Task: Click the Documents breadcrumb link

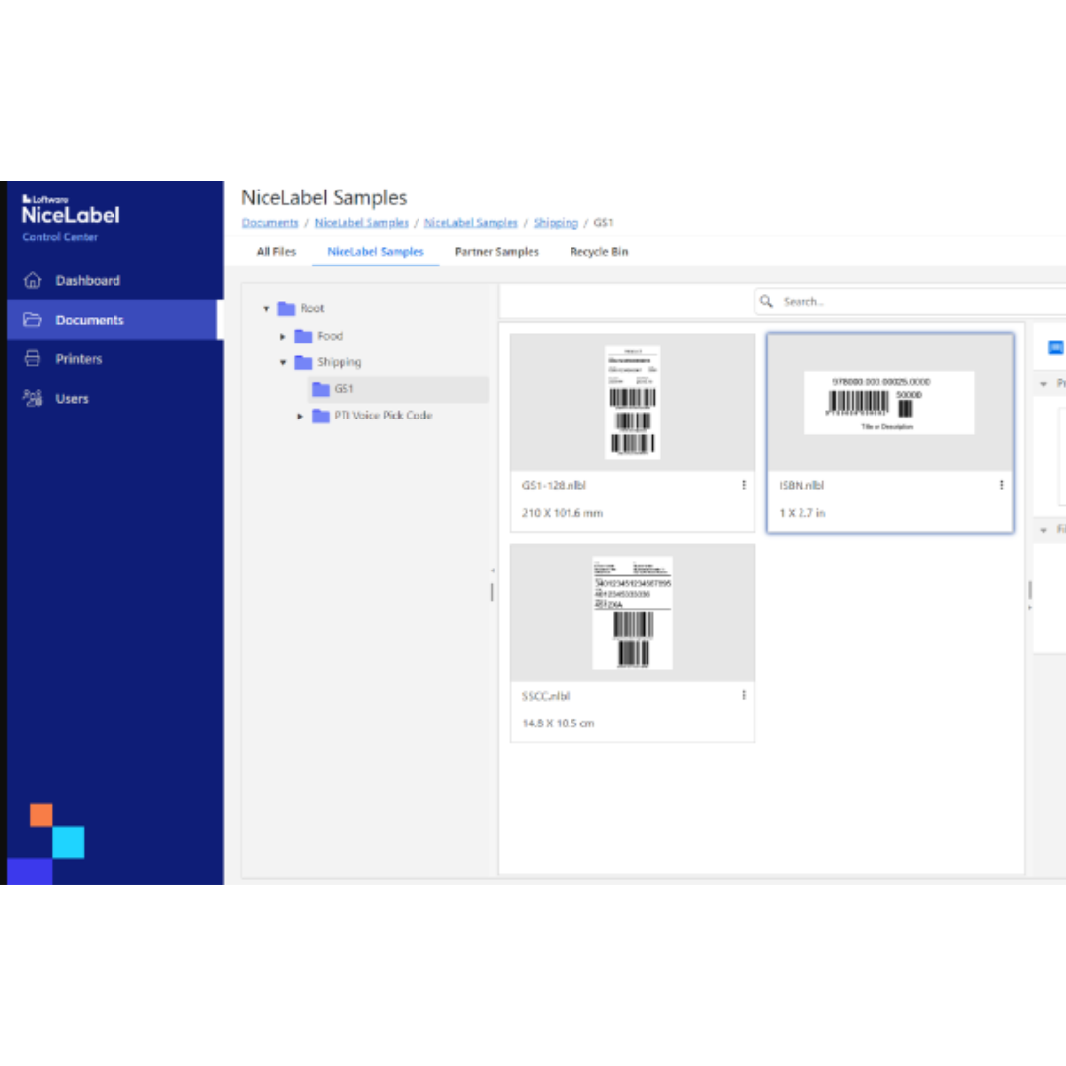Action: pyautogui.click(x=269, y=223)
